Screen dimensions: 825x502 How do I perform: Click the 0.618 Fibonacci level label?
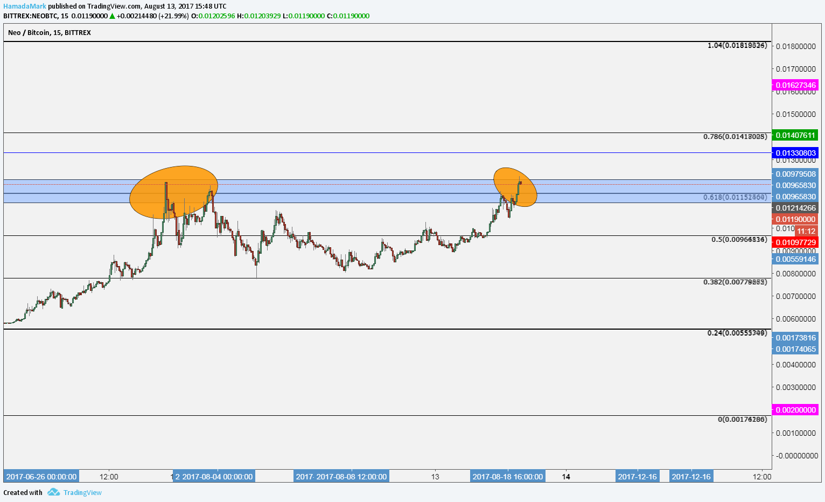tap(735, 197)
